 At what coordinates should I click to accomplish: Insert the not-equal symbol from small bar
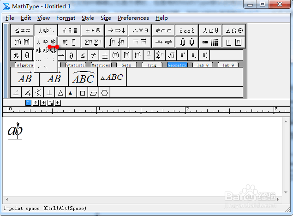(x=93, y=55)
